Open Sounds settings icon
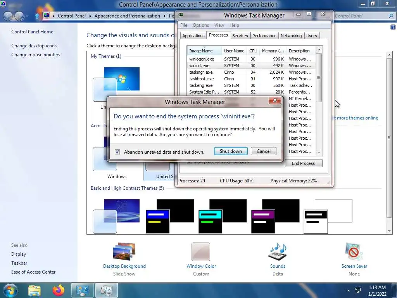This screenshot has width=397, height=298. 278,251
